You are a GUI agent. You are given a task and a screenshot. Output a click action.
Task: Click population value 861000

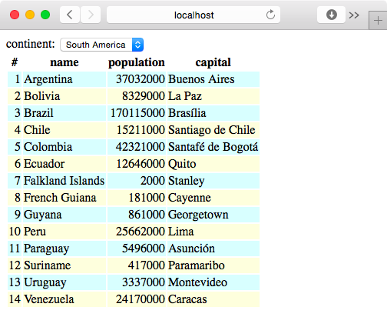pos(137,215)
